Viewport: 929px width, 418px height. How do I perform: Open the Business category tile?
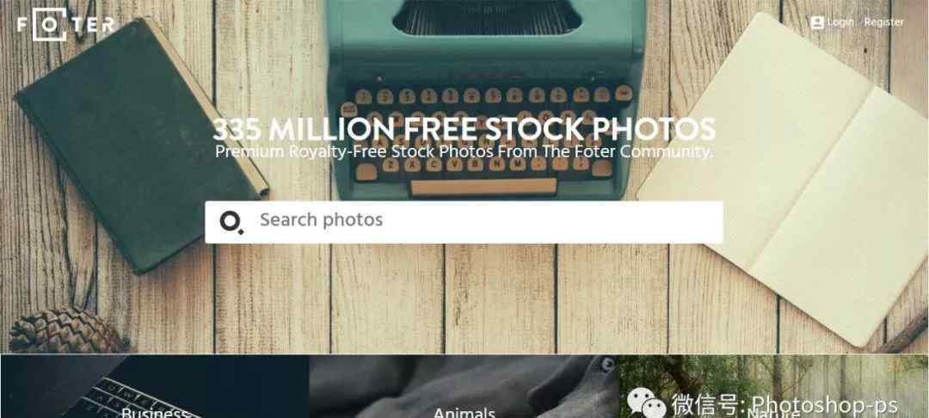click(x=155, y=387)
